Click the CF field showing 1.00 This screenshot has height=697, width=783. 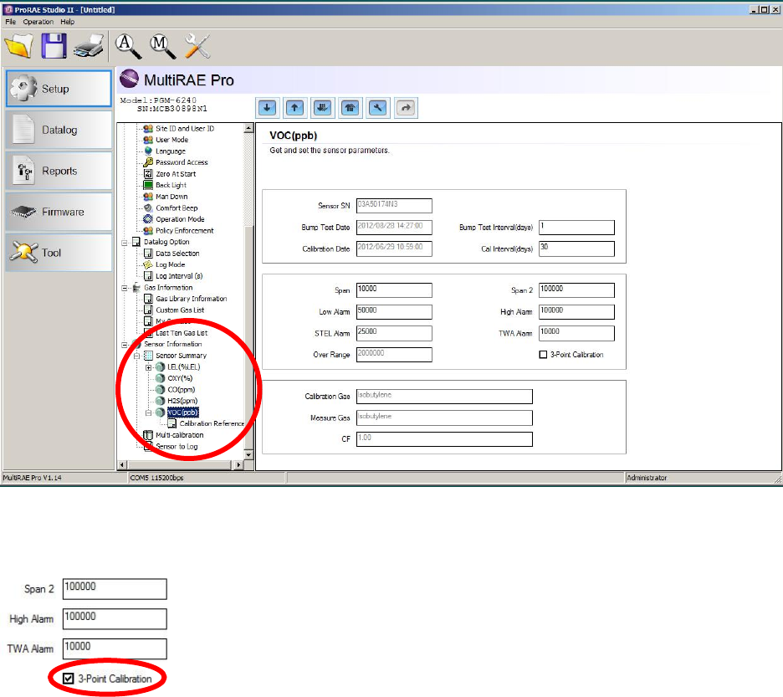pyautogui.click(x=444, y=439)
